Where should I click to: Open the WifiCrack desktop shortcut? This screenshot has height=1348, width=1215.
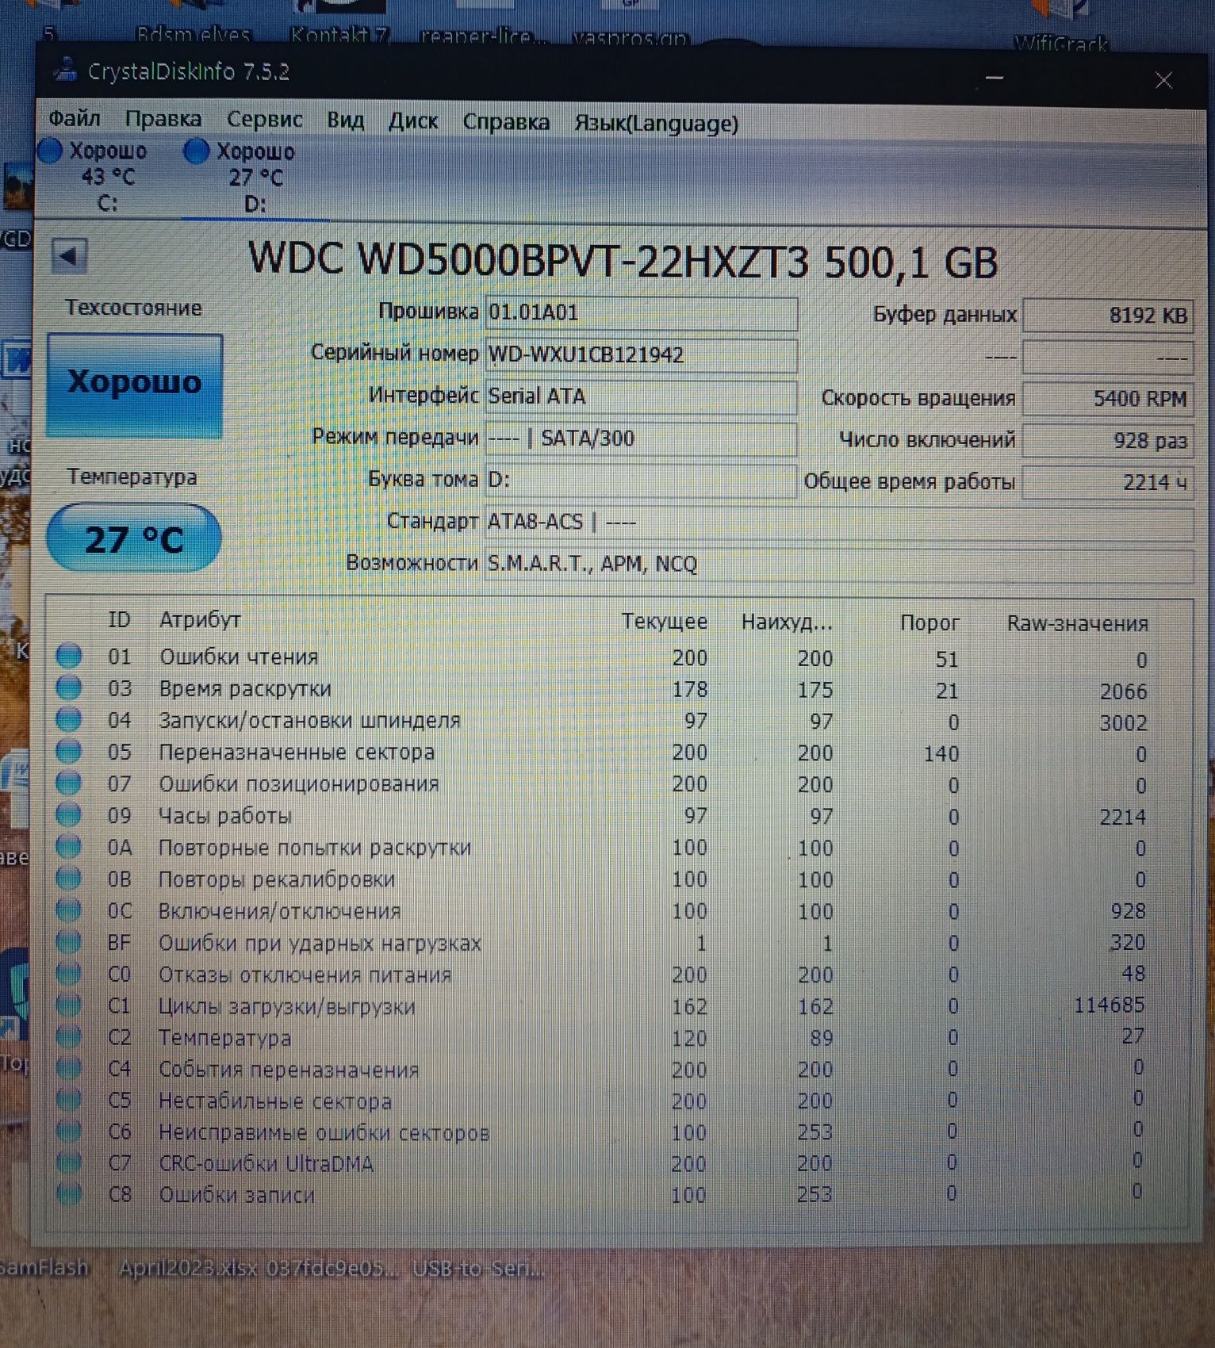pos(1060,28)
